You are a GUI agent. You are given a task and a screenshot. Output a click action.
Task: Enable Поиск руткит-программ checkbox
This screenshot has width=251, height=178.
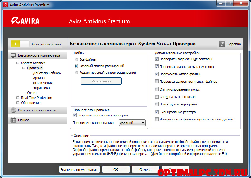pyautogui.click(x=157, y=104)
